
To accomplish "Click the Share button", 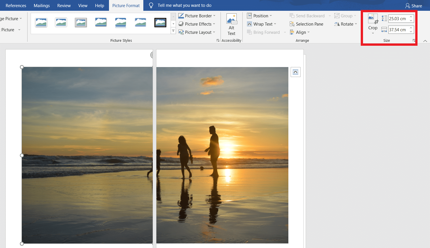I will tap(414, 6).
